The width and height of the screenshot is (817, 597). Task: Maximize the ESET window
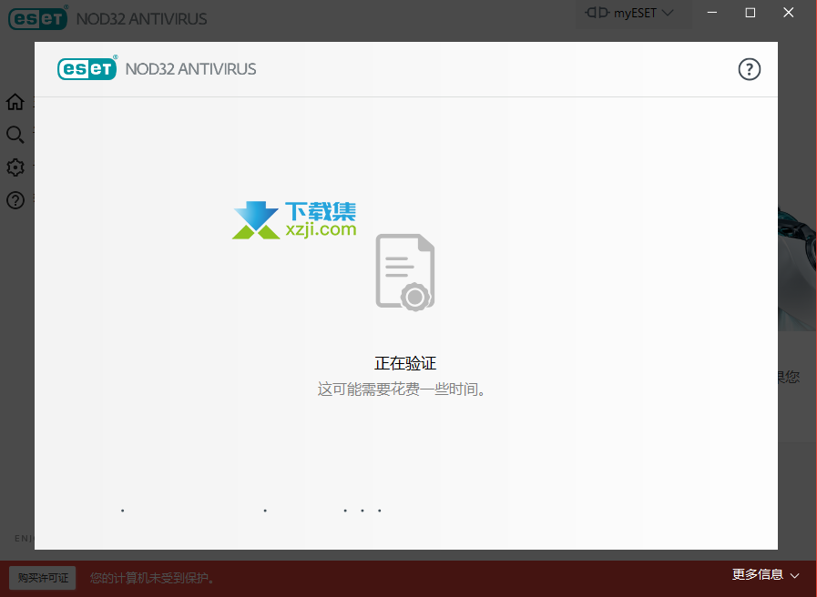751,13
